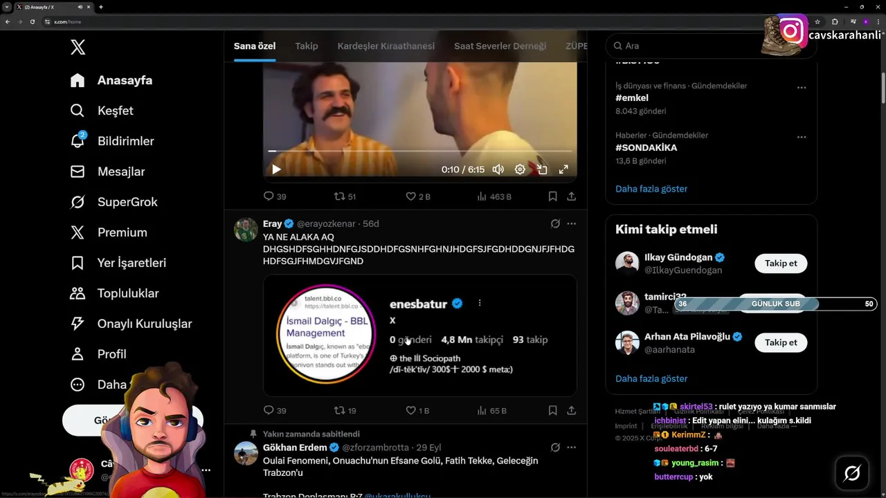Open a new browser tab

pos(101,7)
